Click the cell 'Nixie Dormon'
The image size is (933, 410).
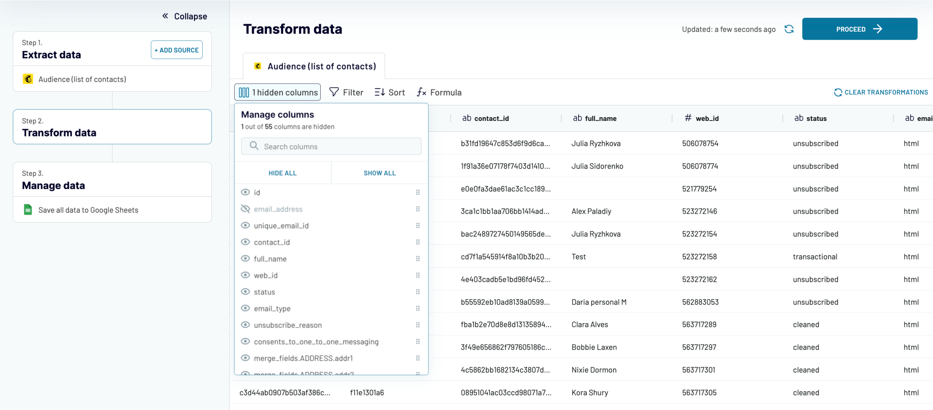tap(594, 370)
